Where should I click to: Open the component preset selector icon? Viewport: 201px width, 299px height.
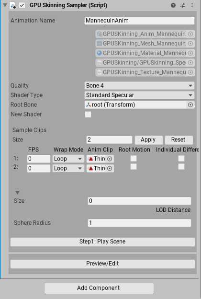coord(182,5)
